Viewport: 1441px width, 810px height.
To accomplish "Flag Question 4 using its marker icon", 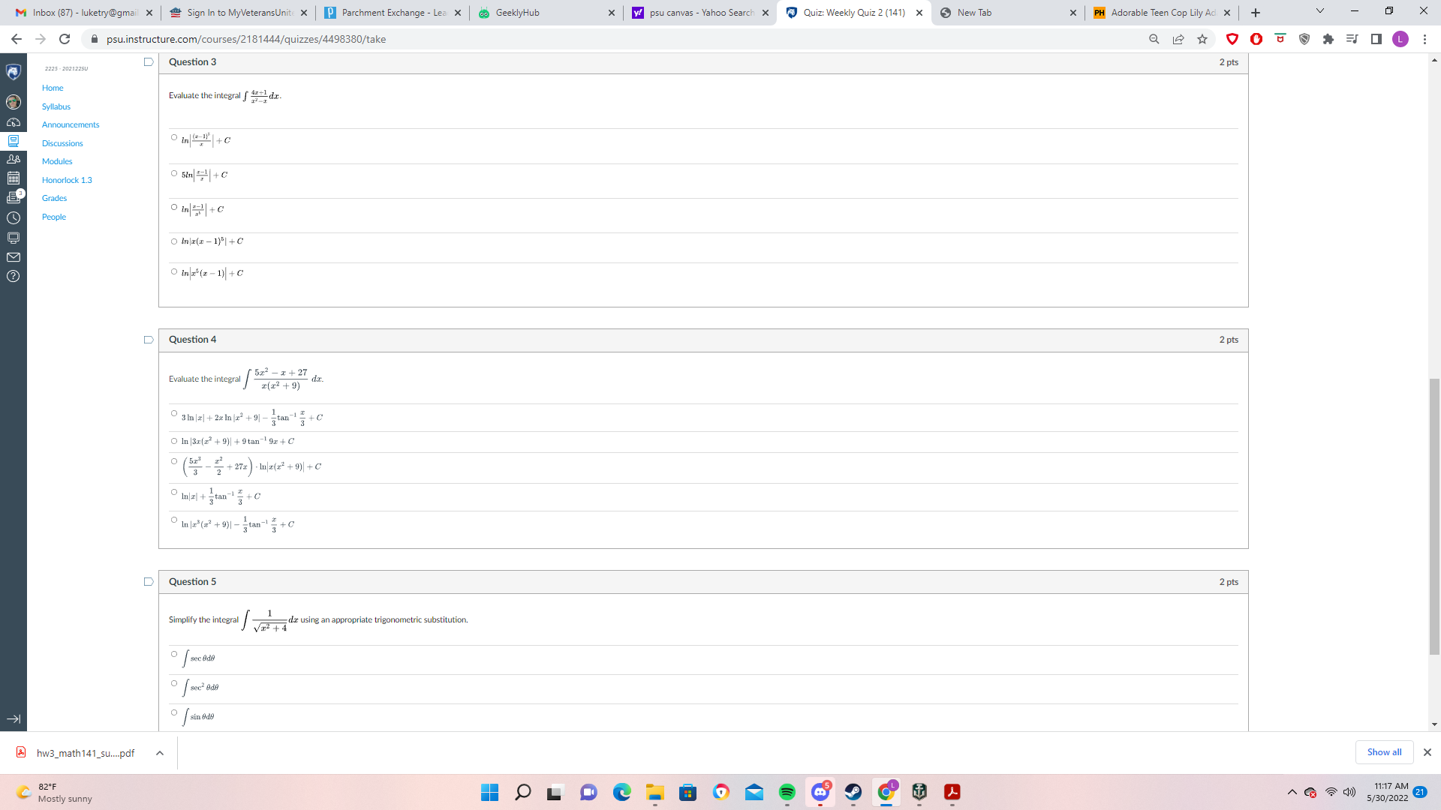I will (x=148, y=340).
